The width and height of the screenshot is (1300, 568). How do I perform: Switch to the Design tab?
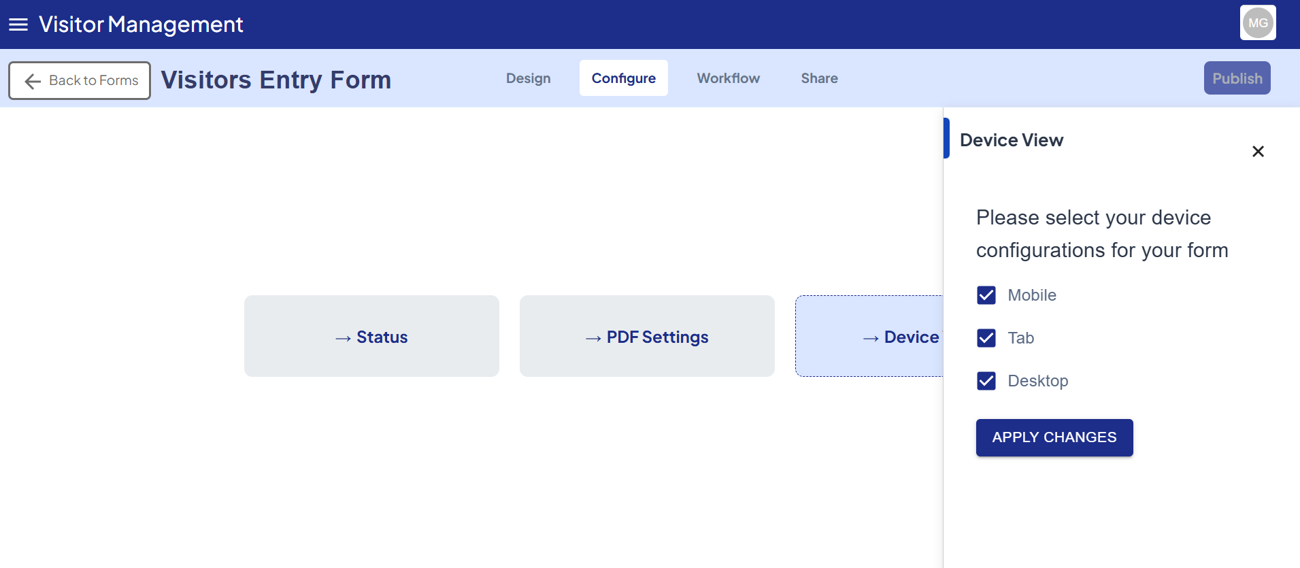[x=528, y=78]
